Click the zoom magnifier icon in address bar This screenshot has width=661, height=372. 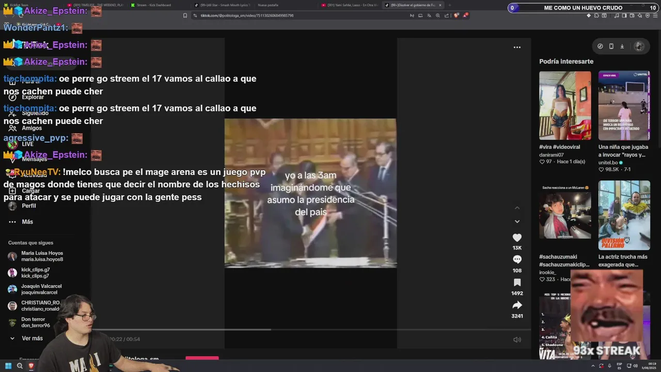point(438,16)
